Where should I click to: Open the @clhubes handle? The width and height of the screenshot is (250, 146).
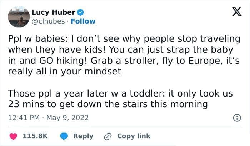coord(49,21)
